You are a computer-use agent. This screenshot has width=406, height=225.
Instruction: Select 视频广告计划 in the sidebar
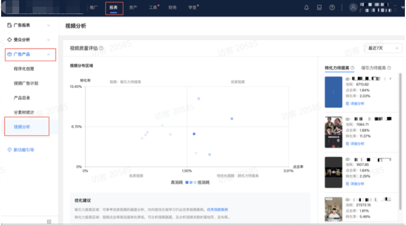pos(26,83)
